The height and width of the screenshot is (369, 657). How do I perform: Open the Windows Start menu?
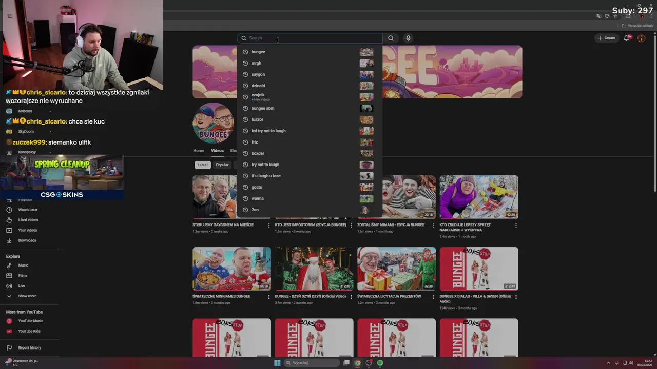point(277,363)
